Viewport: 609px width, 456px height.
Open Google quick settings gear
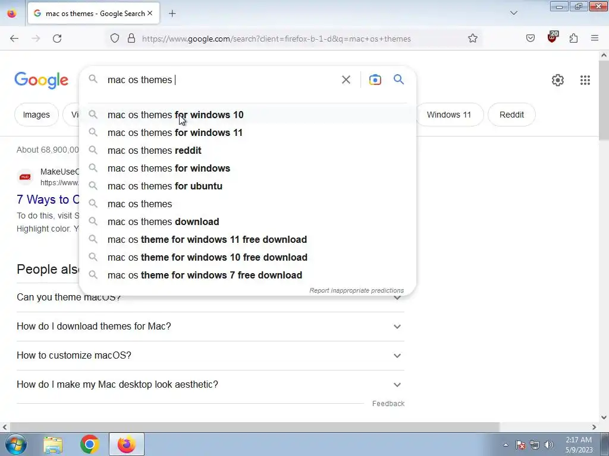557,80
